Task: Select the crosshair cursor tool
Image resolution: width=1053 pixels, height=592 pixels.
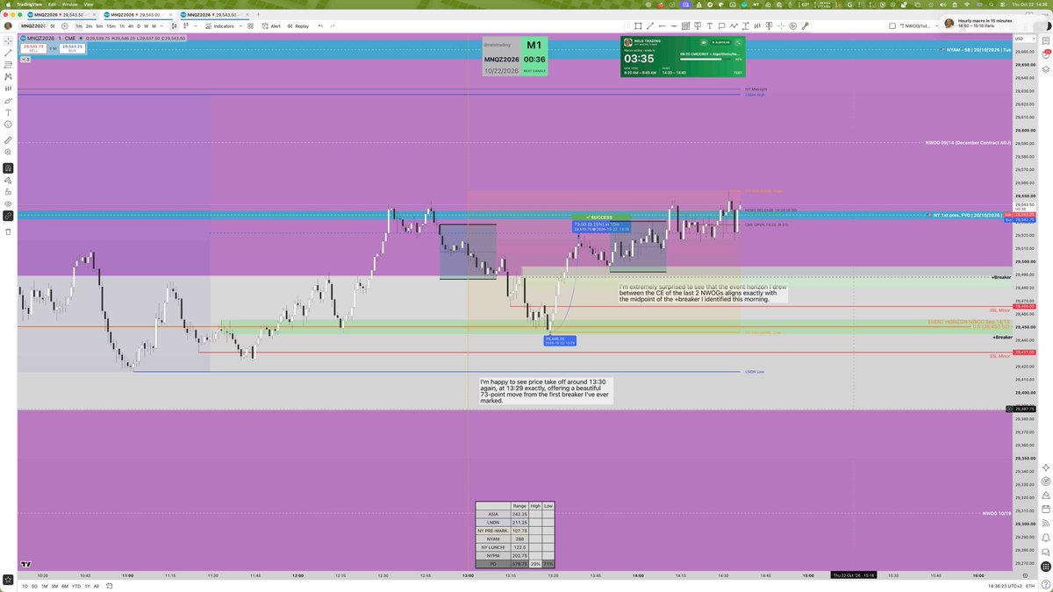Action: (9, 40)
